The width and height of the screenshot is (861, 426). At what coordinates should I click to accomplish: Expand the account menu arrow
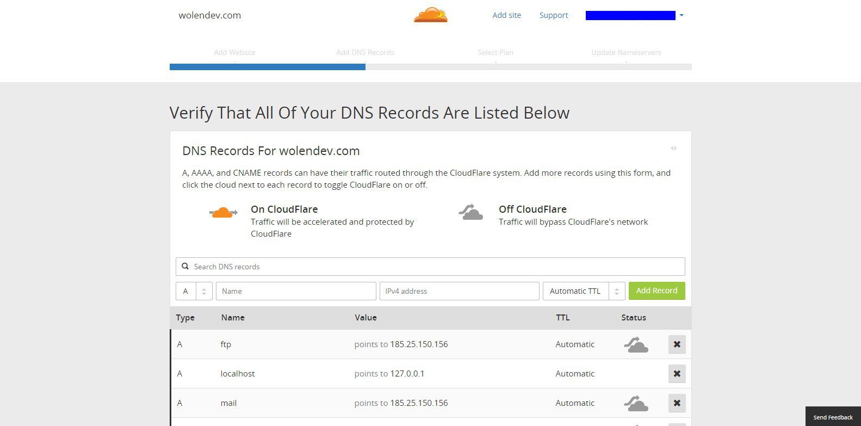pyautogui.click(x=682, y=15)
